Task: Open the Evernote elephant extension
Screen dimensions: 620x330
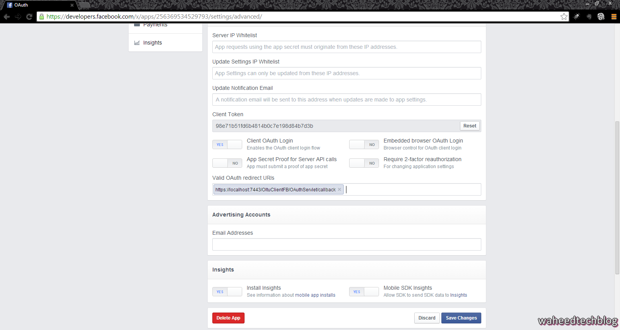Action: click(589, 17)
